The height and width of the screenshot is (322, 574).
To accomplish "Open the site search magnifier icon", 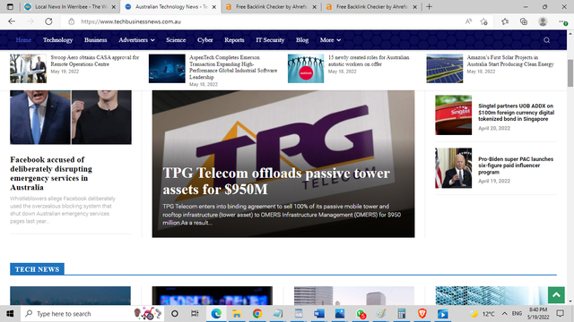I will point(546,40).
